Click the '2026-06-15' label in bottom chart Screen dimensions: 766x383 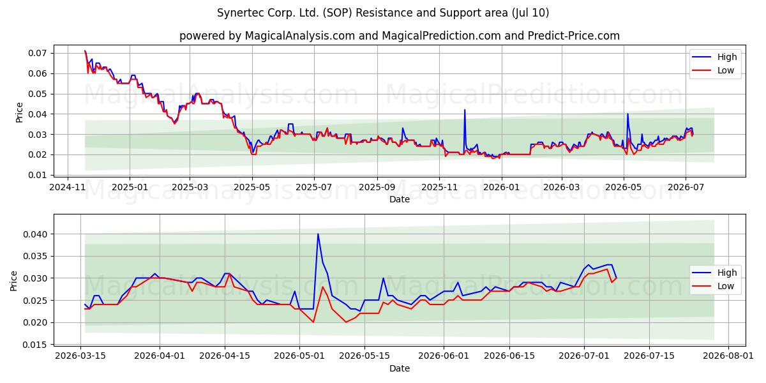point(509,357)
